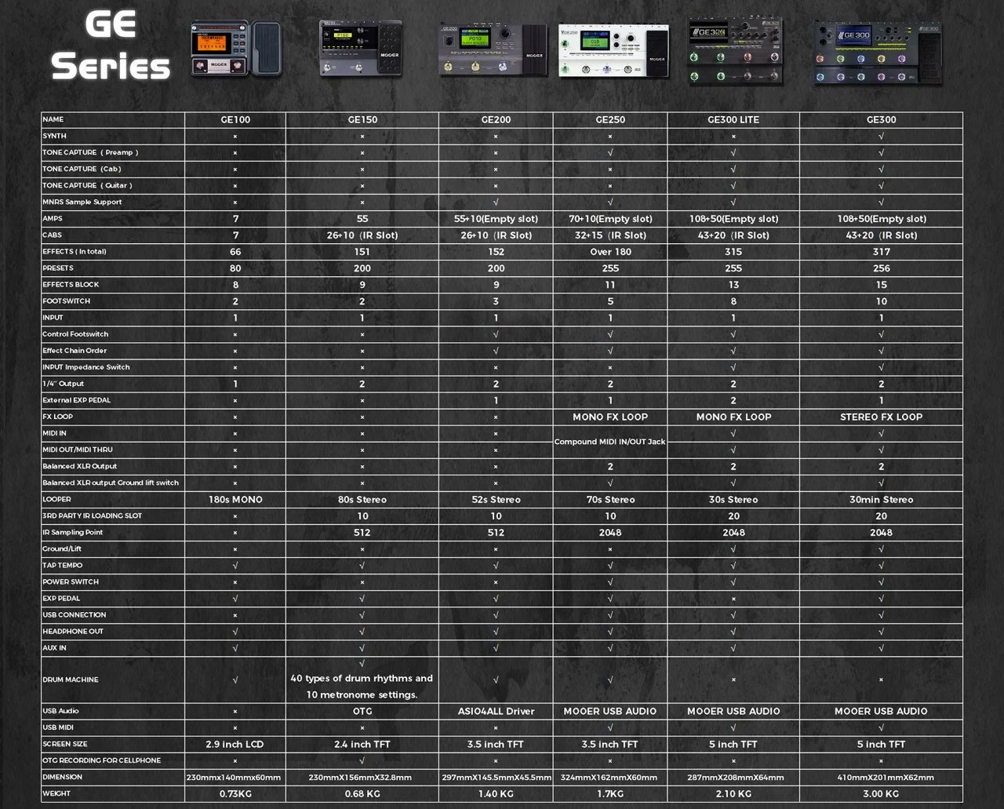Click the GE100 pedal product image

pyautogui.click(x=235, y=49)
